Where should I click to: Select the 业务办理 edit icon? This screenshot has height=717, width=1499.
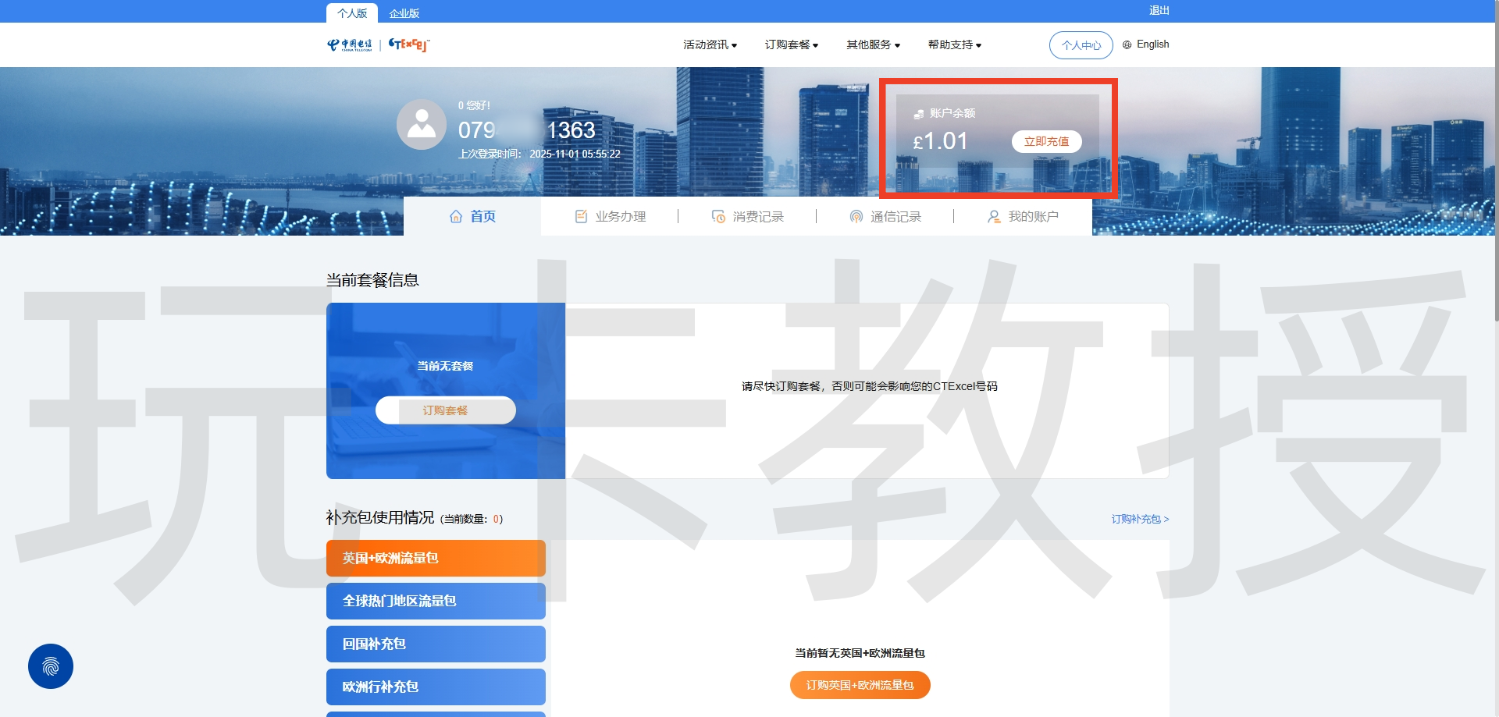coord(579,216)
